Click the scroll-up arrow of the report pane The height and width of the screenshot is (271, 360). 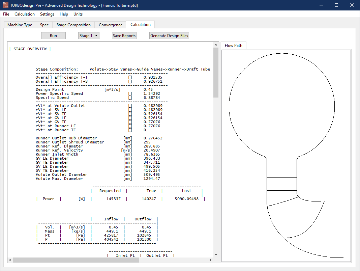[216, 44]
